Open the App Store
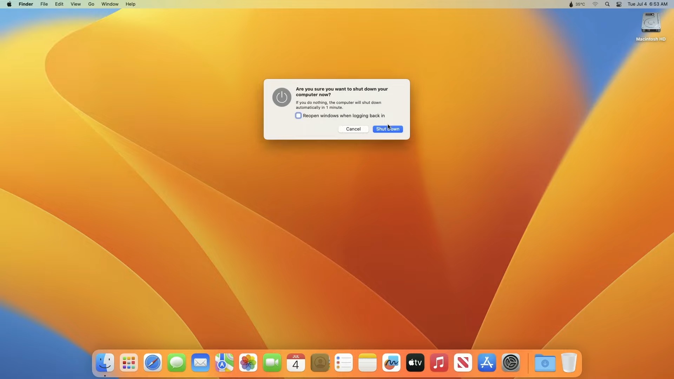 coord(487,363)
